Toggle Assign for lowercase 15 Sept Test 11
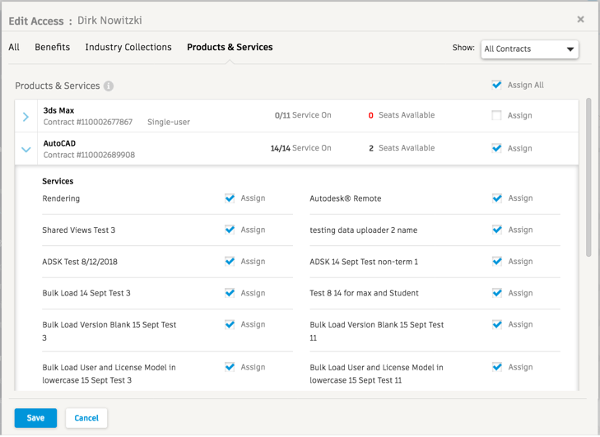 [x=497, y=367]
